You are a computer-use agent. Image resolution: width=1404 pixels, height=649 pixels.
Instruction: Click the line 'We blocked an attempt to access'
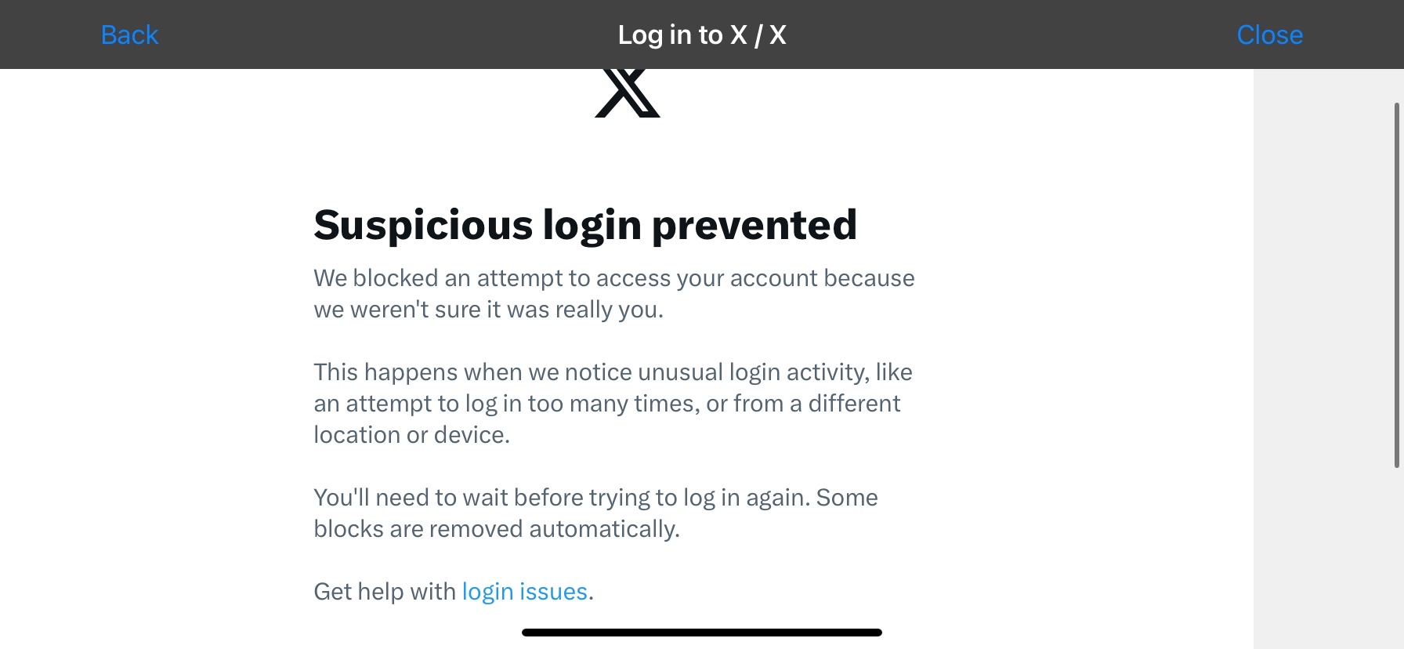click(614, 278)
